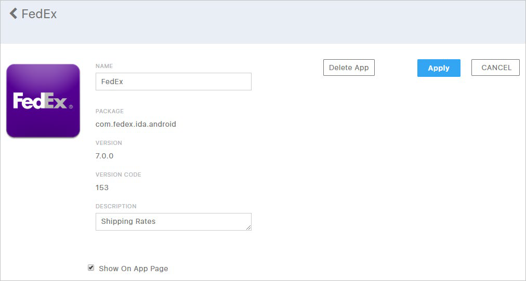Click the PACKAGE label
Screen dimensions: 526x281
coord(110,111)
